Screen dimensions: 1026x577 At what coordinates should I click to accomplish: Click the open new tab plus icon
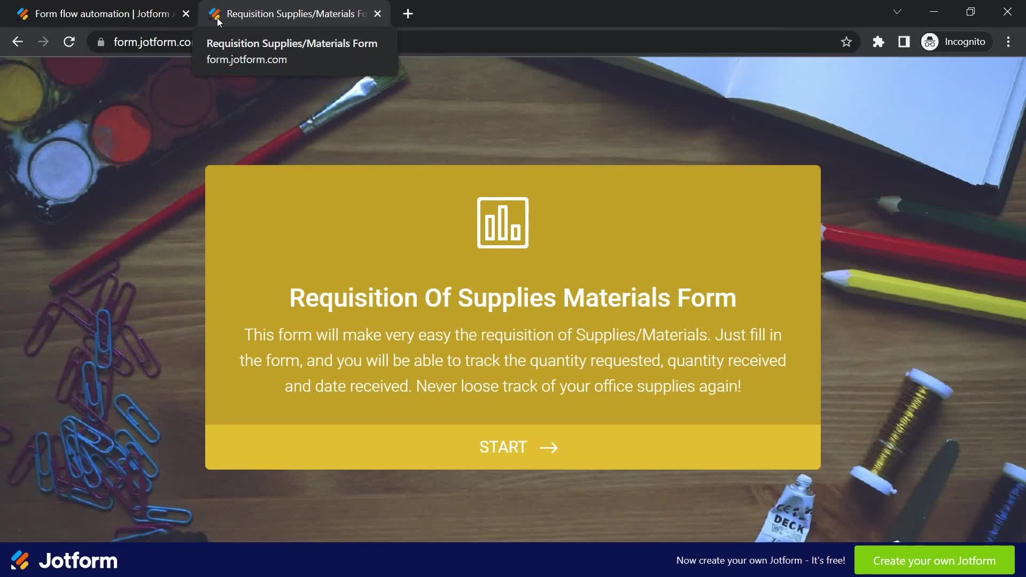point(407,13)
